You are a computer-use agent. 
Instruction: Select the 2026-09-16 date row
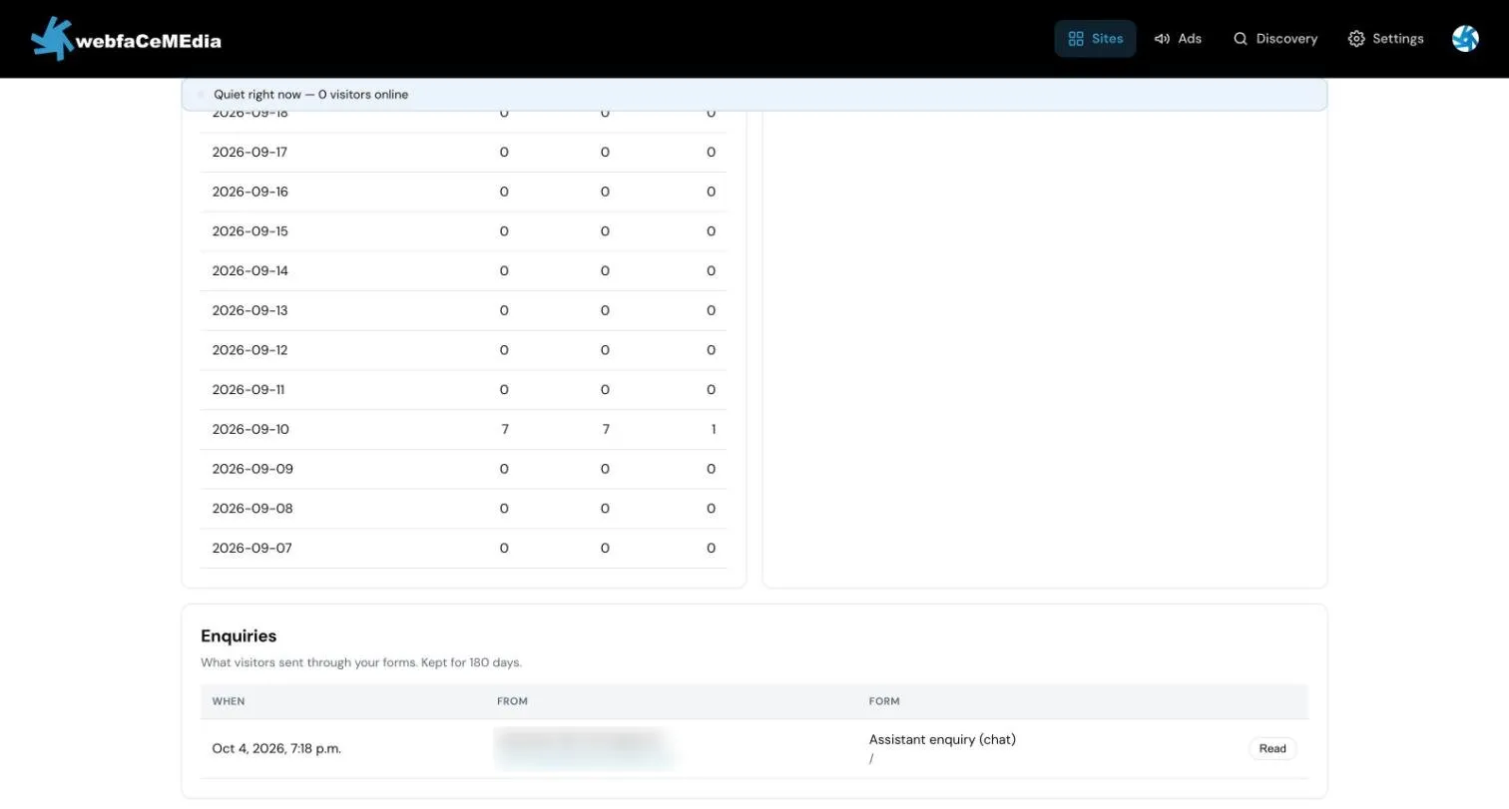463,192
